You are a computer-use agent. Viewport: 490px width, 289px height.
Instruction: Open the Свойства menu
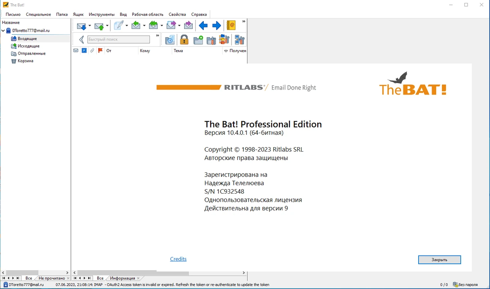pos(177,14)
